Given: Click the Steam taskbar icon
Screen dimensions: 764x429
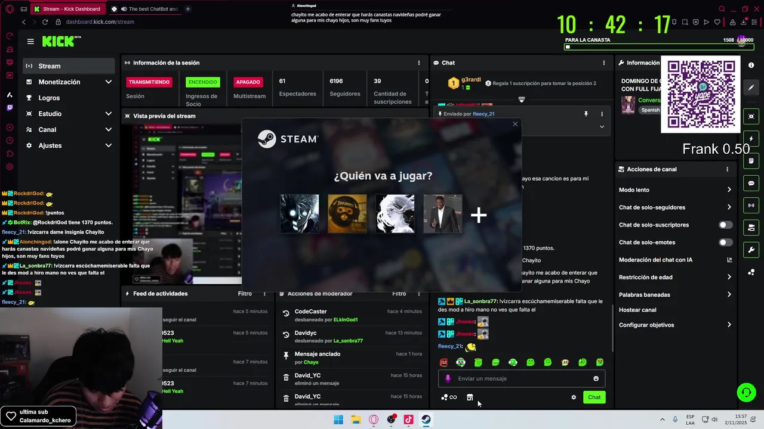Looking at the screenshot, I should 426,419.
